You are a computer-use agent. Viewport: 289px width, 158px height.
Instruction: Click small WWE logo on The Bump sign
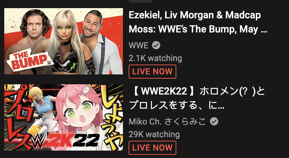point(49,62)
